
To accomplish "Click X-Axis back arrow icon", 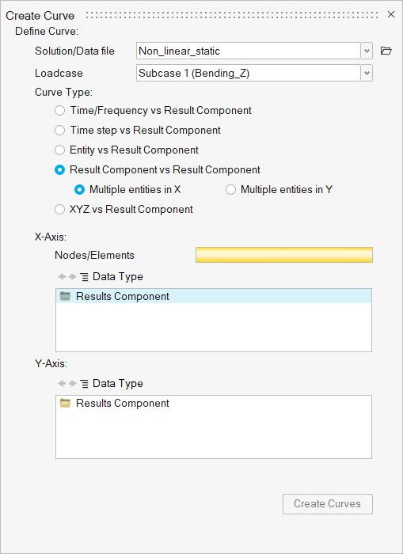I will pyautogui.click(x=62, y=277).
